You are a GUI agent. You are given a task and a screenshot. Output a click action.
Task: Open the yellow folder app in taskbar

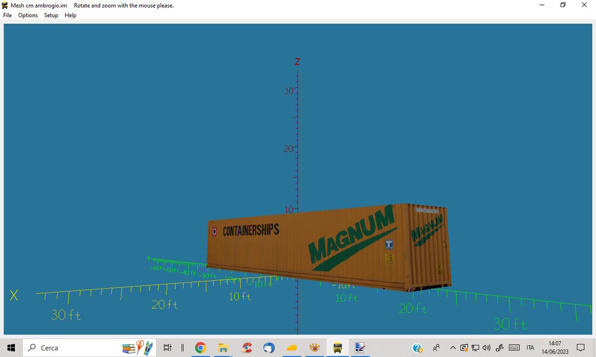point(291,347)
